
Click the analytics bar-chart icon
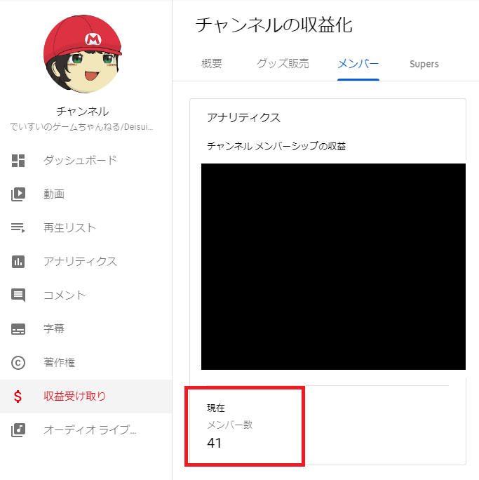click(18, 262)
